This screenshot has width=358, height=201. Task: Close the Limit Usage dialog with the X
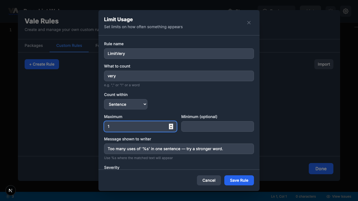[249, 23]
